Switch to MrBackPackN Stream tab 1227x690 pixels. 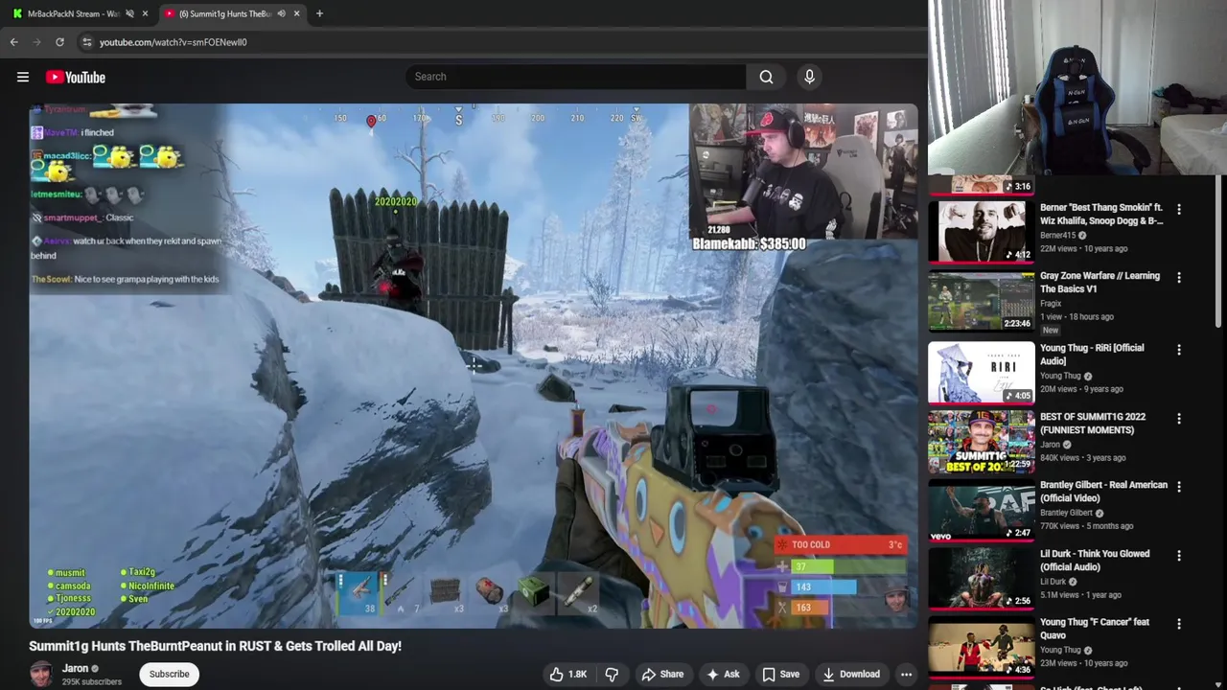click(73, 13)
